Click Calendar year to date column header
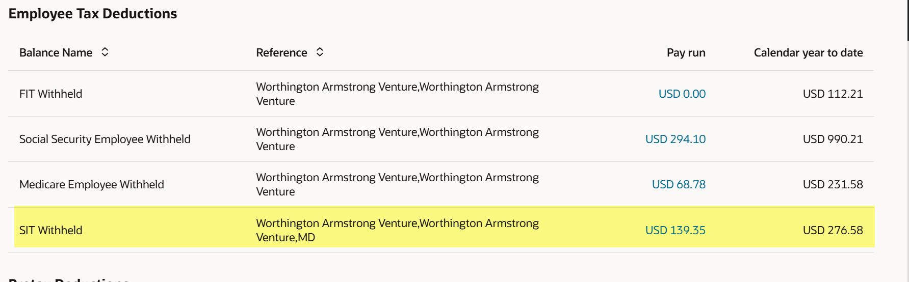Viewport: 909px width, 282px height. (809, 52)
